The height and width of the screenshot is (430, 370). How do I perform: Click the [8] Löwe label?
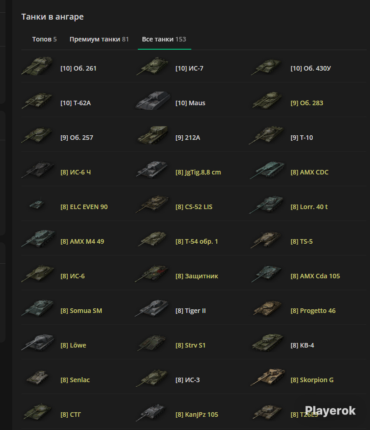[73, 345]
